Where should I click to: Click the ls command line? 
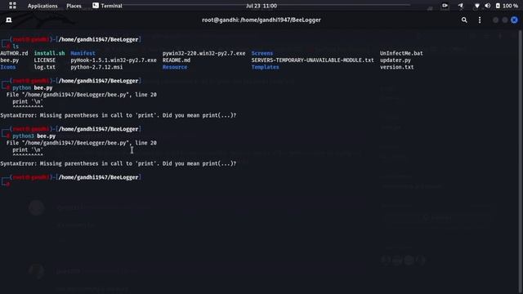coord(16,47)
